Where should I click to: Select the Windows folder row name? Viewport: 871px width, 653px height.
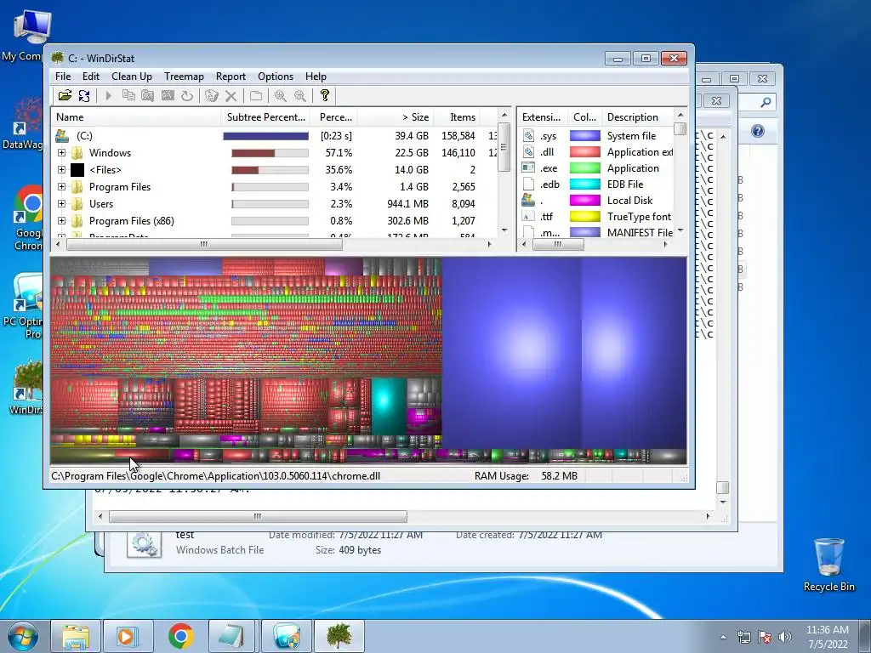[x=110, y=153]
